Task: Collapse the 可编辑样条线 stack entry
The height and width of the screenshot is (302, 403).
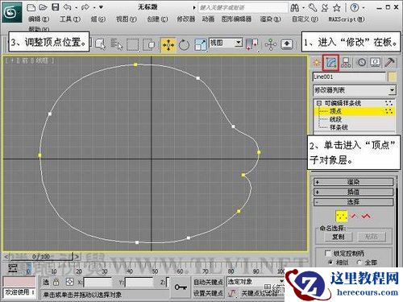Action: (319, 103)
